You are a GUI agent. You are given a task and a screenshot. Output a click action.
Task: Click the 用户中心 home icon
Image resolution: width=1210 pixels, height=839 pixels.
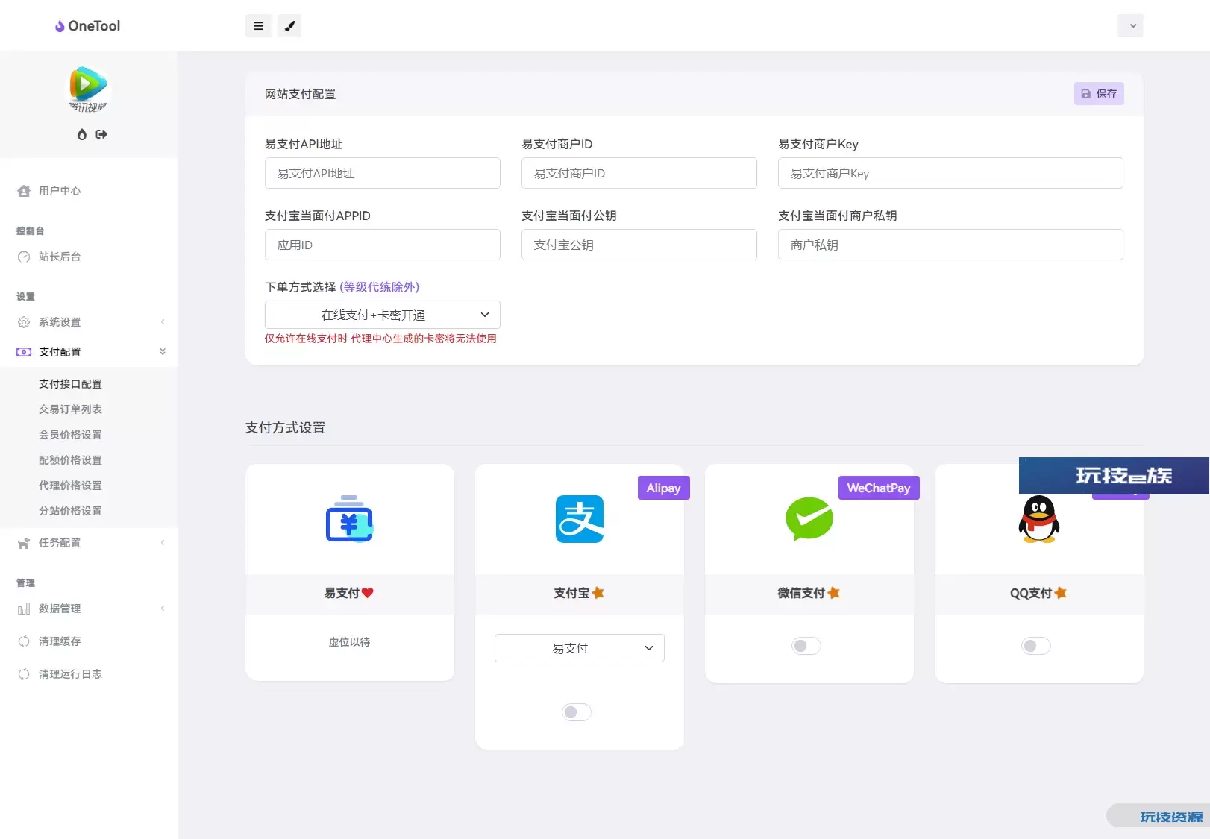tap(24, 191)
